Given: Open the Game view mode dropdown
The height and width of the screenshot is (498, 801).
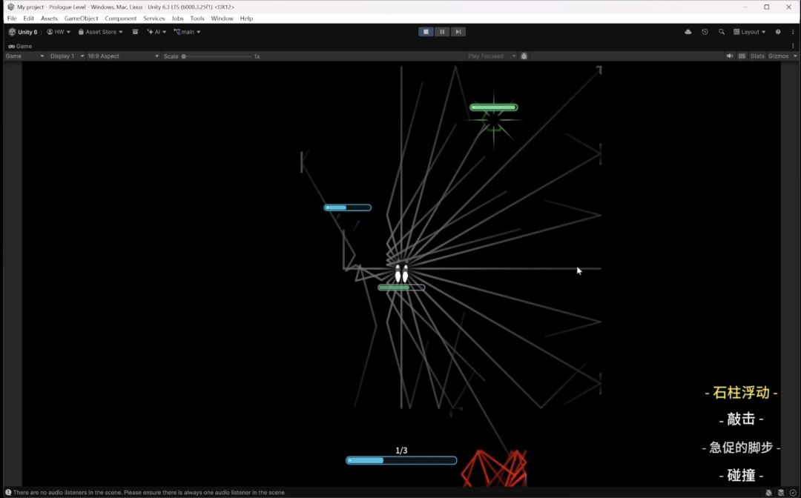Looking at the screenshot, I should click(x=24, y=56).
